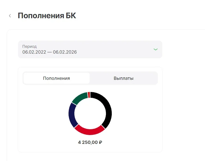Open the Период date range field
Screen dimensions: 205x161
(x=90, y=49)
